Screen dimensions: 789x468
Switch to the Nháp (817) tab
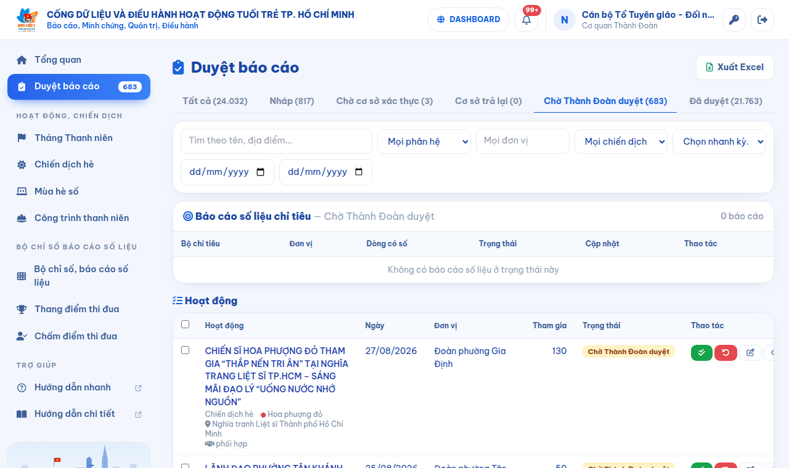pos(292,101)
